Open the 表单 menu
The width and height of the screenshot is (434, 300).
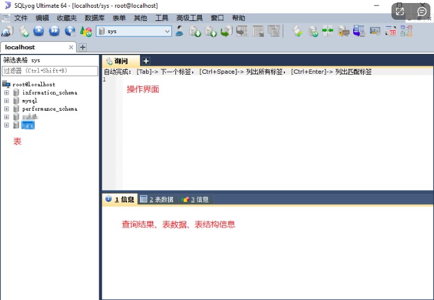119,18
